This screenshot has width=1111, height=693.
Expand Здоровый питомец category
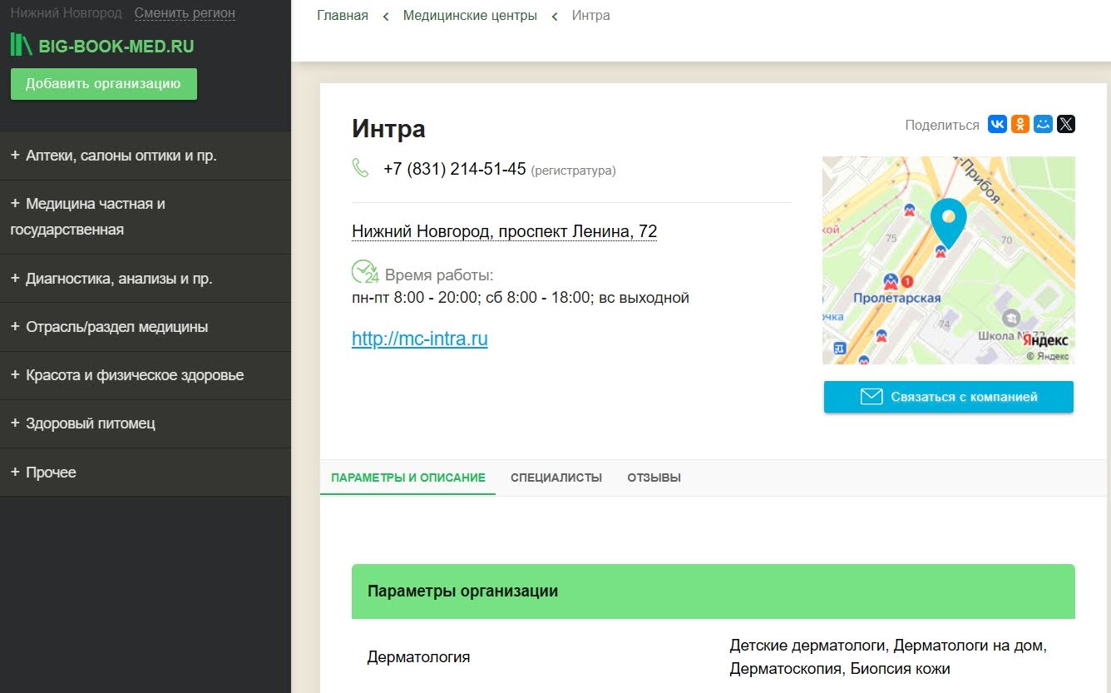coord(83,423)
